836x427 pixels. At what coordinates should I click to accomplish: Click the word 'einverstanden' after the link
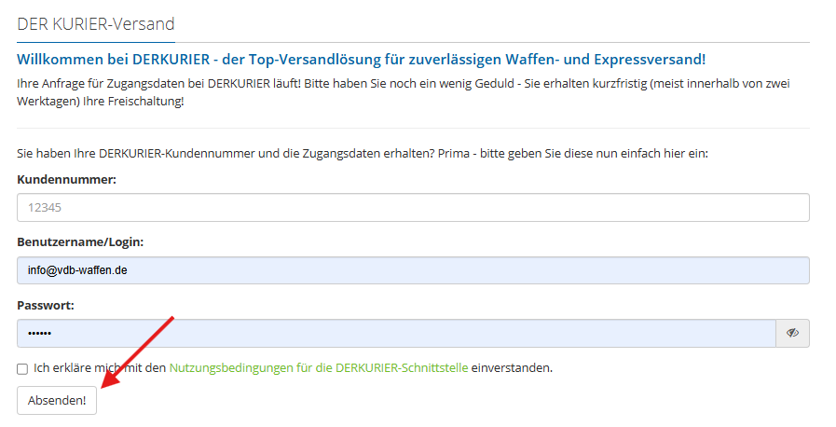tap(512, 368)
